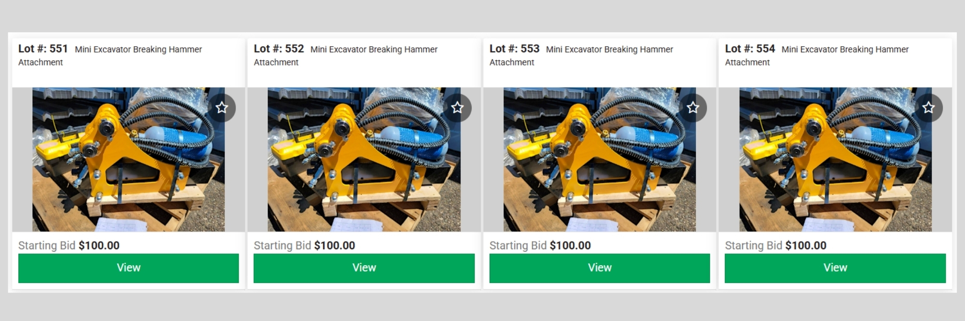Open the Lot #: 551 title link

pos(43,49)
